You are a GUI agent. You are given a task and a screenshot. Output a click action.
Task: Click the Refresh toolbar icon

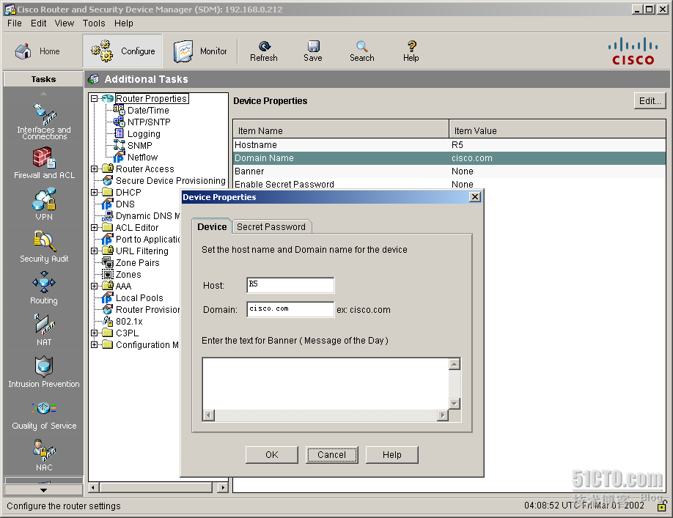point(264,51)
